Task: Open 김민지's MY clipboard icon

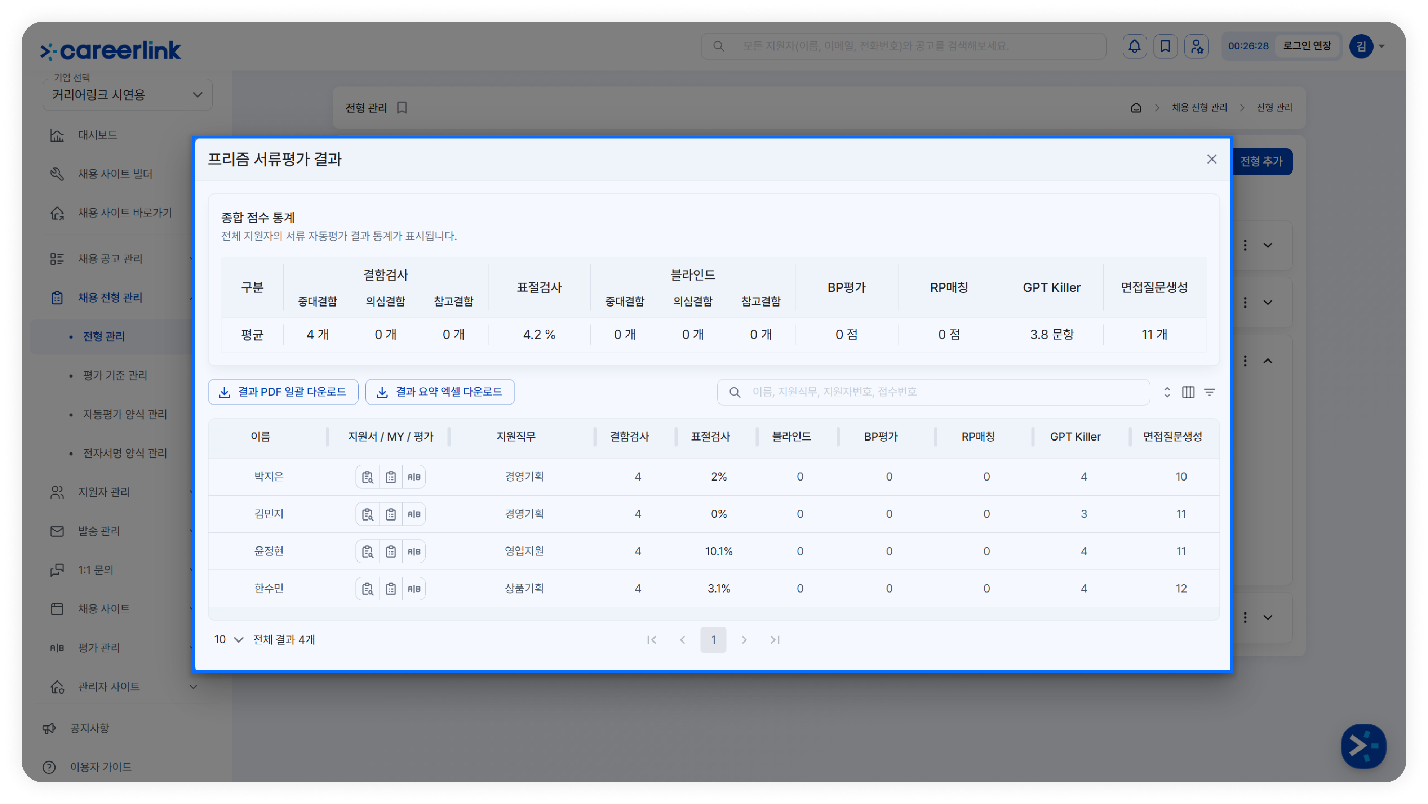Action: 391,514
